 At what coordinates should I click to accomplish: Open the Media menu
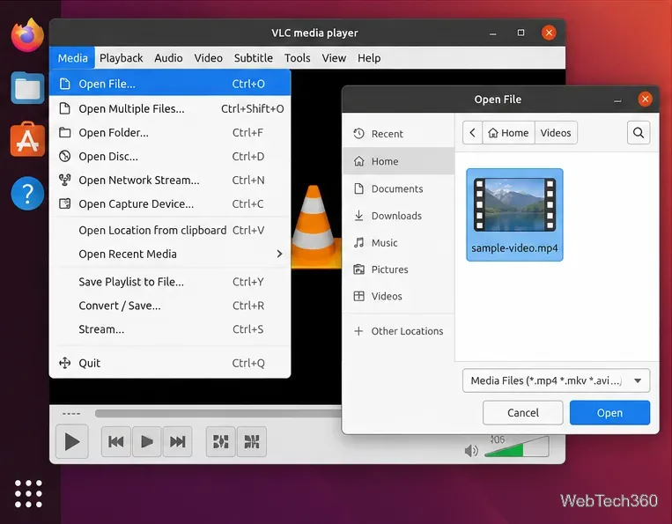(x=72, y=58)
